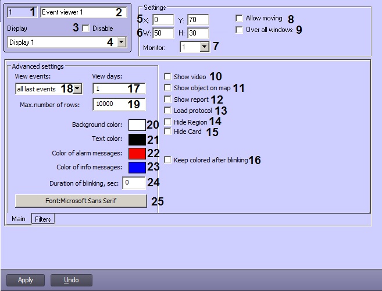Viewport: 382px width, 291px height.
Task: Open the View events dropdown
Action: click(x=77, y=88)
